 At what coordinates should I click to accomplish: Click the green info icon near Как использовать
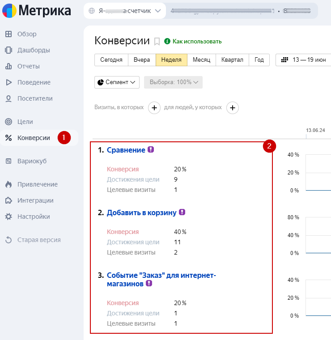[167, 41]
